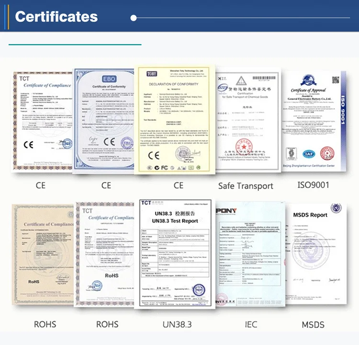Image resolution: width=359 pixels, height=345 pixels.
Task: Click the PONY logo on the IEC report
Action: point(226,210)
